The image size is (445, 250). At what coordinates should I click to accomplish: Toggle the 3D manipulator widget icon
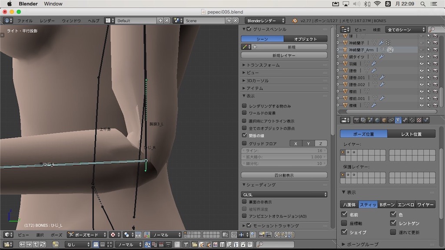click(x=147, y=235)
